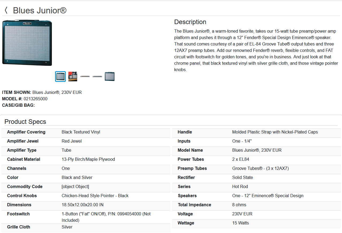Click the Amplifier Covering spec label
This screenshot has width=342, height=233.
[x=26, y=132]
